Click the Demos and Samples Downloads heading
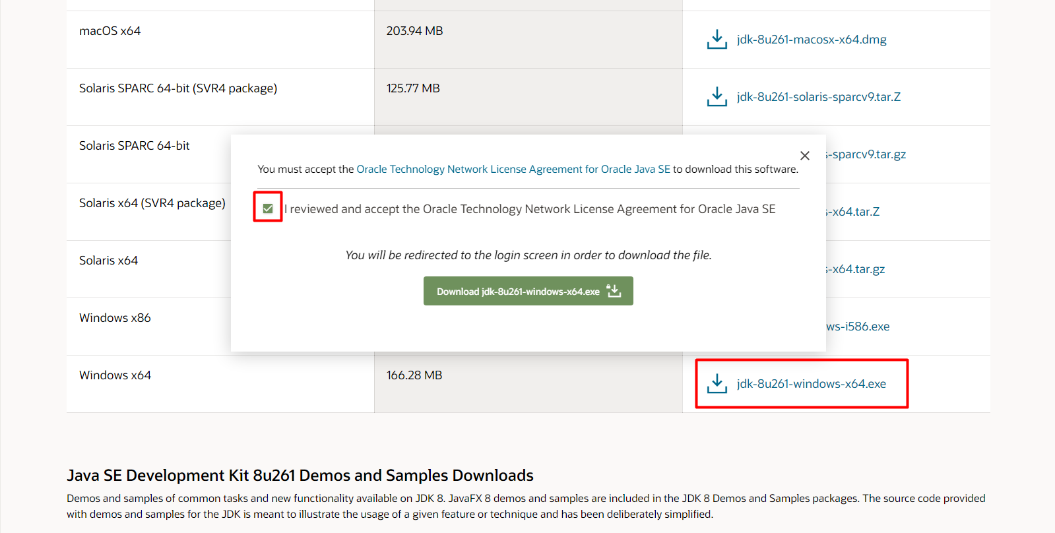This screenshot has width=1055, height=533. coord(300,476)
